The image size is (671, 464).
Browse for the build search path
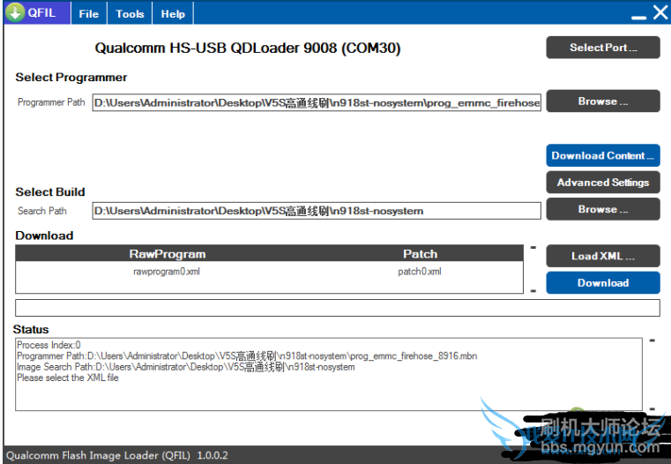(x=603, y=209)
